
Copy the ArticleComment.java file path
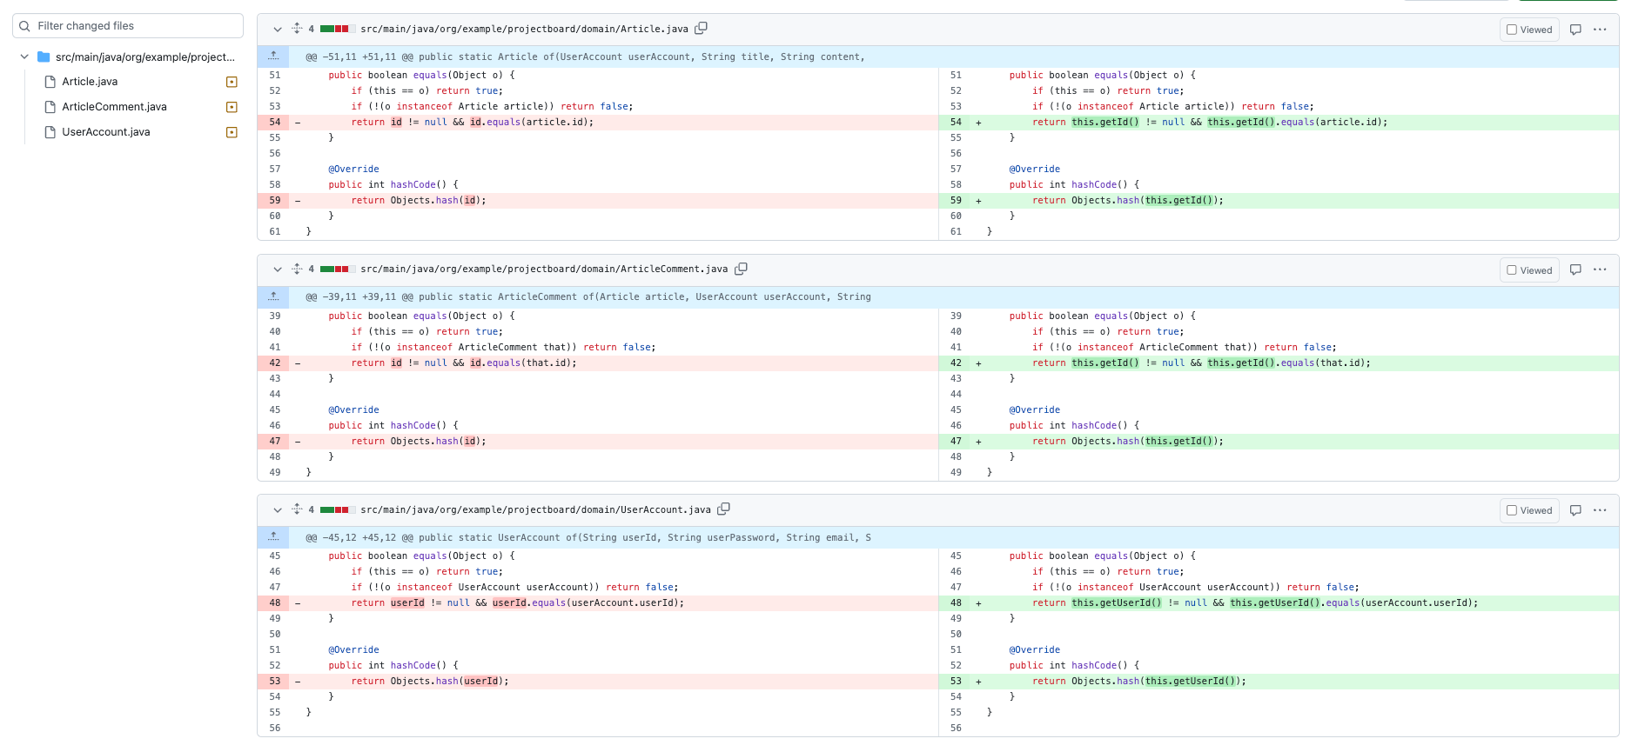(x=741, y=270)
